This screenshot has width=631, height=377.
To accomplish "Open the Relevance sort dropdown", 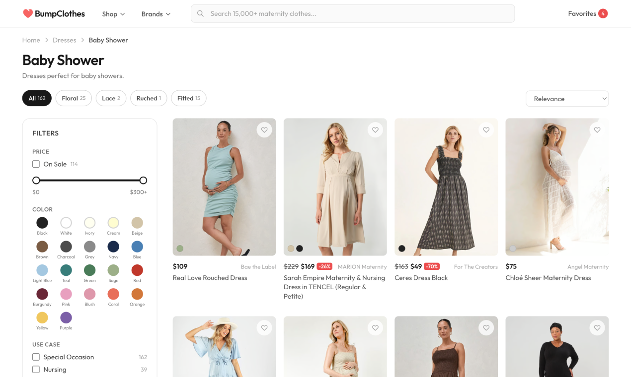I will click(x=566, y=98).
